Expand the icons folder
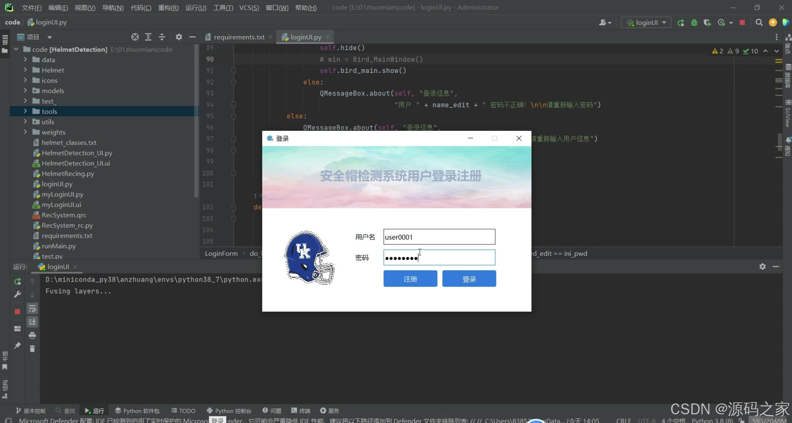 pyautogui.click(x=25, y=80)
